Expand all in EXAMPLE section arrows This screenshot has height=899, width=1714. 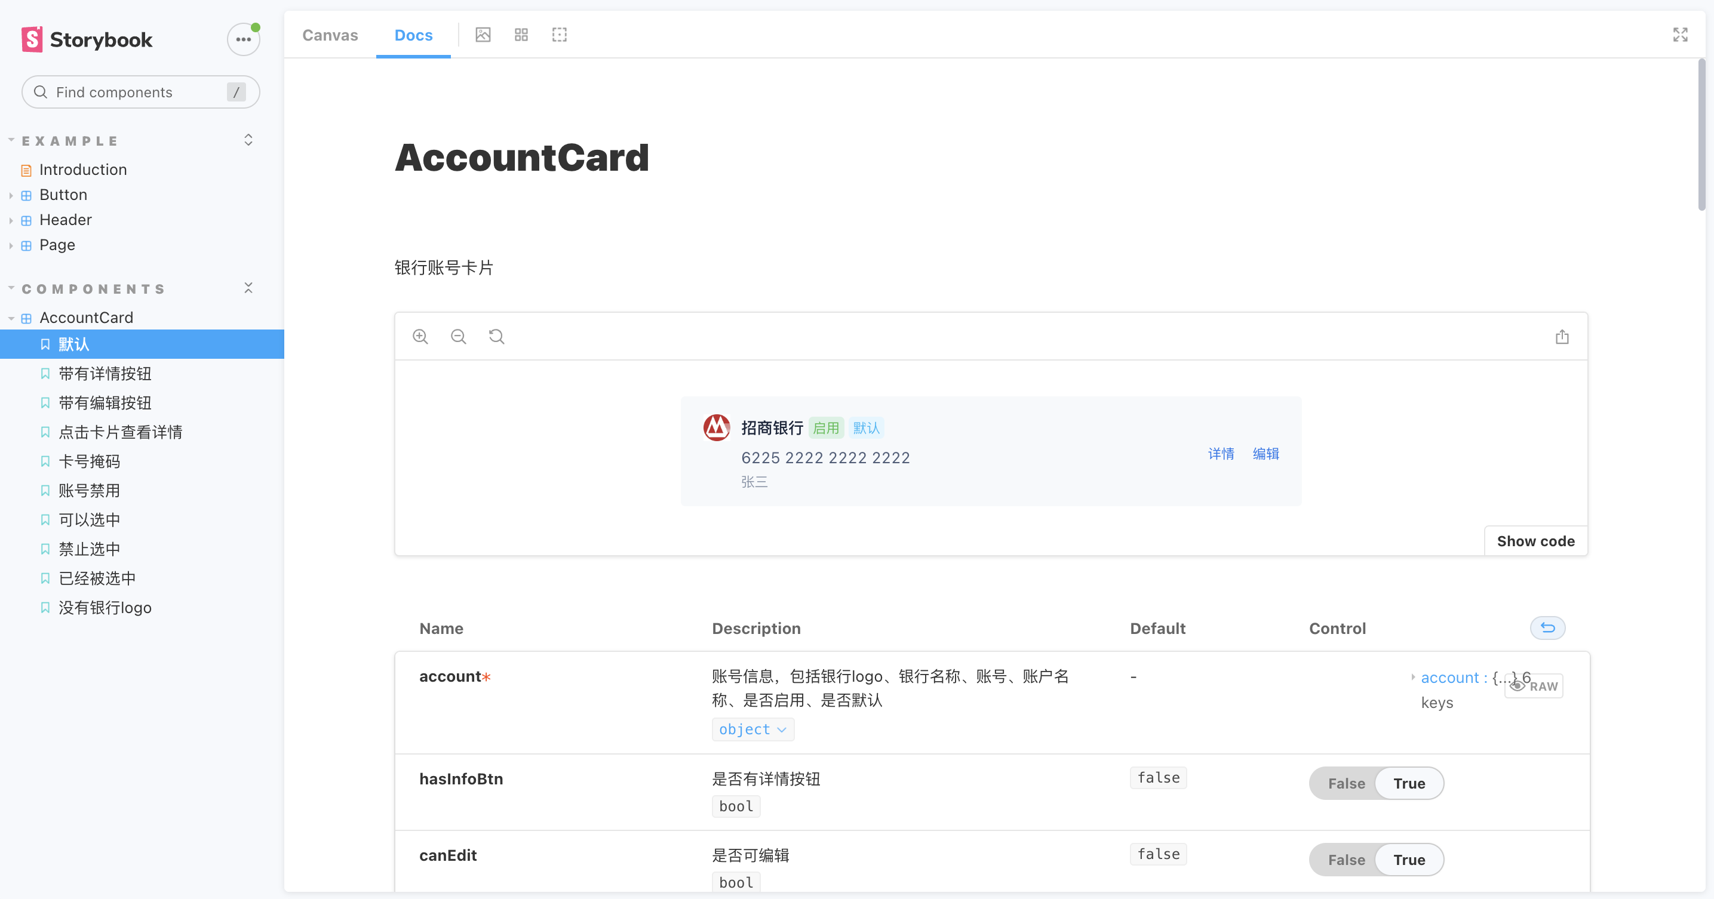click(x=248, y=140)
